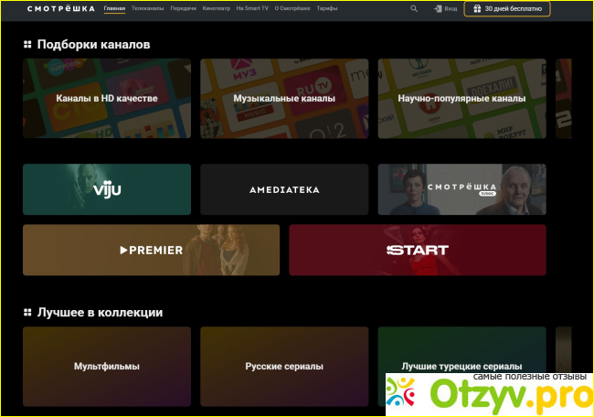
Task: Click the 30 дней бесплатно button
Action: pyautogui.click(x=507, y=9)
